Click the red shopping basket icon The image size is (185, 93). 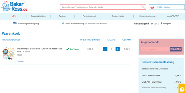pos(152,7)
